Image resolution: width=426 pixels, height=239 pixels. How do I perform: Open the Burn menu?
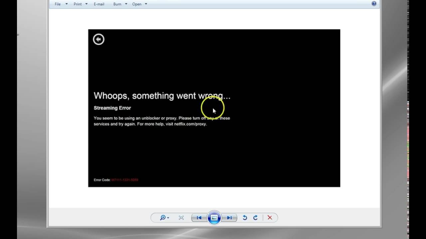coord(117,4)
